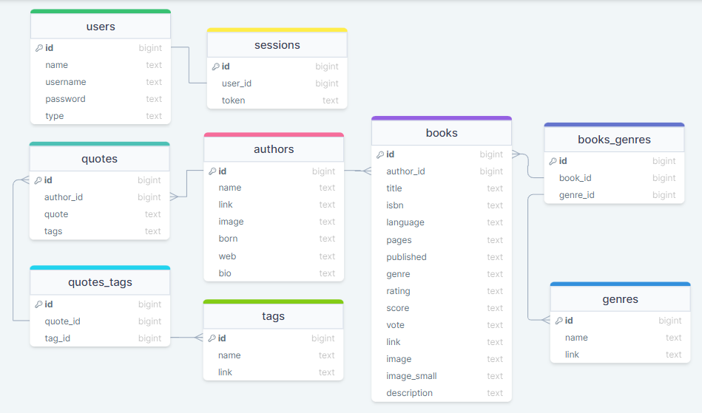Viewport: 702px width, 413px height.
Task: Click the link column in genres table
Action: click(620, 355)
